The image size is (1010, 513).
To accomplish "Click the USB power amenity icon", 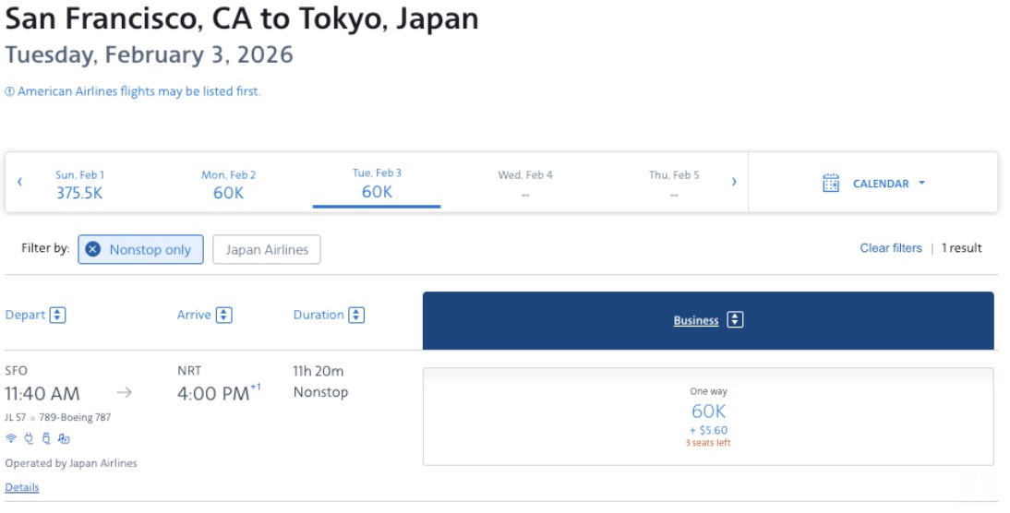I will coord(46,438).
